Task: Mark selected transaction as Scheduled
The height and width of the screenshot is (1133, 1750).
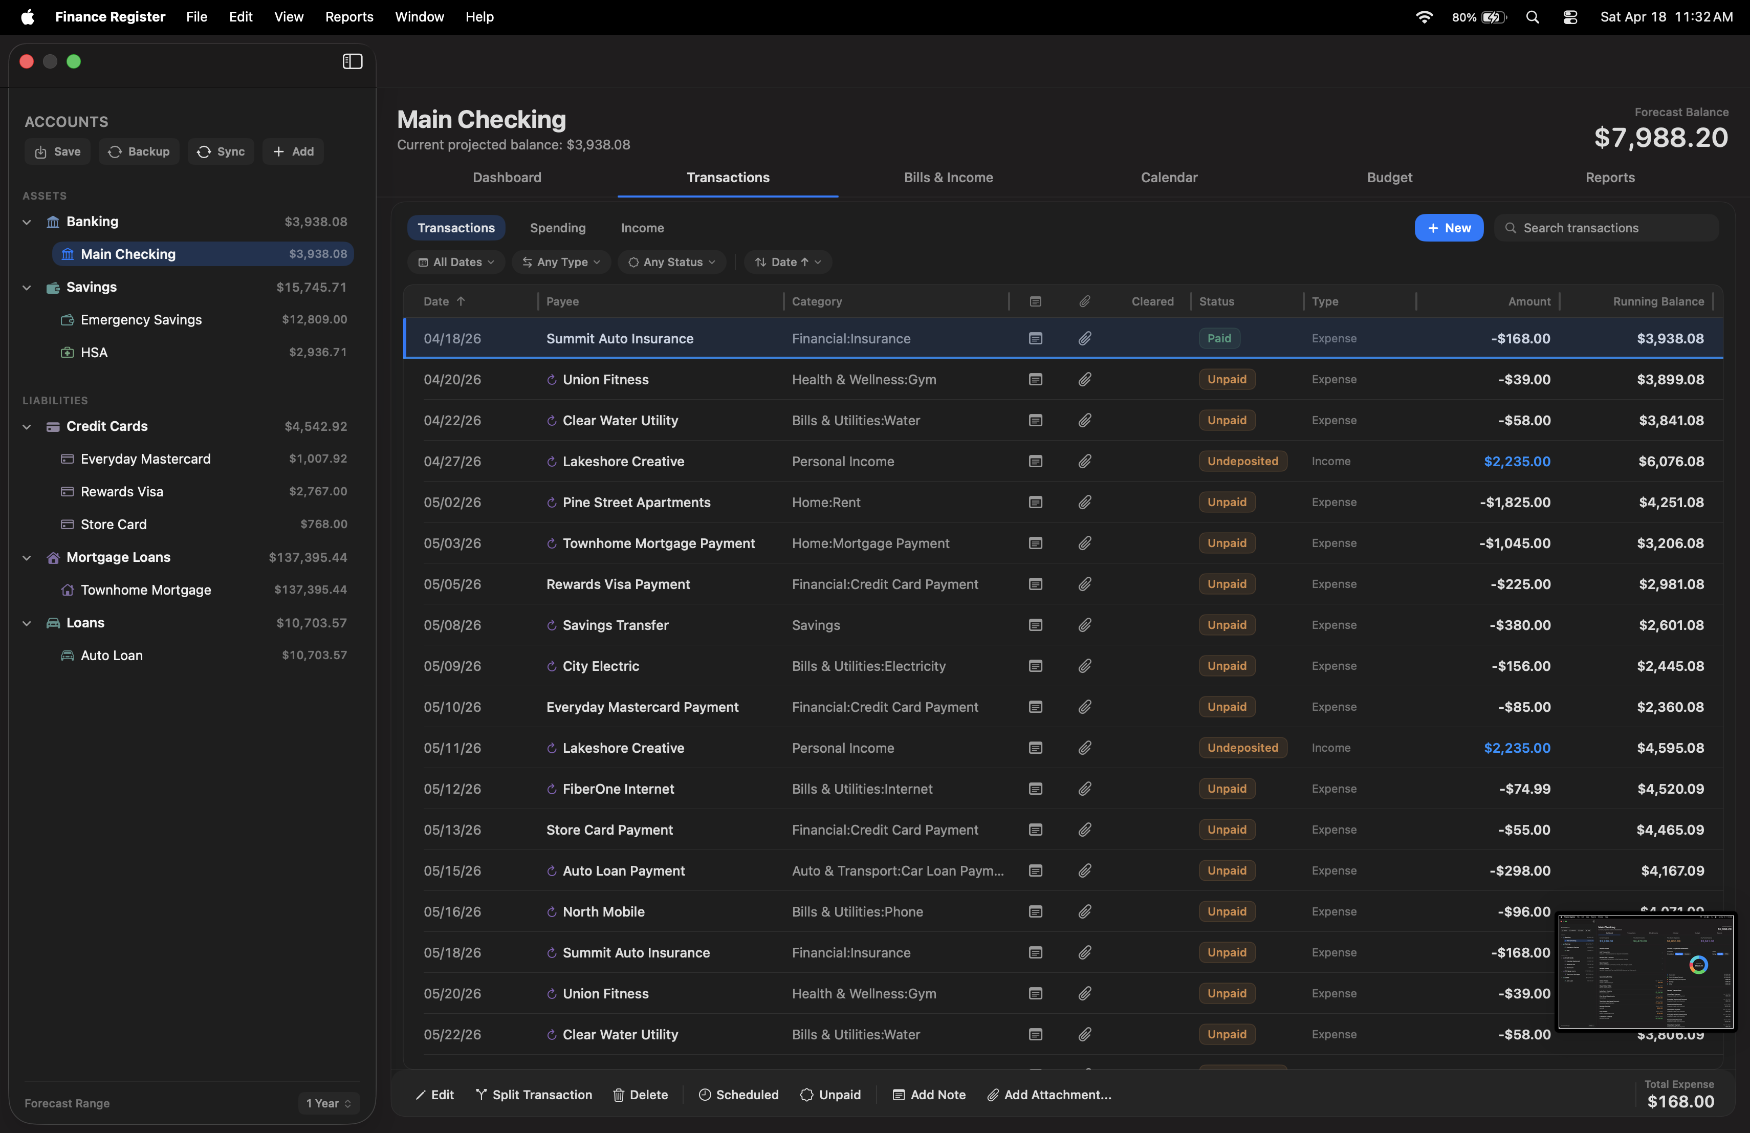Action: pyautogui.click(x=738, y=1095)
